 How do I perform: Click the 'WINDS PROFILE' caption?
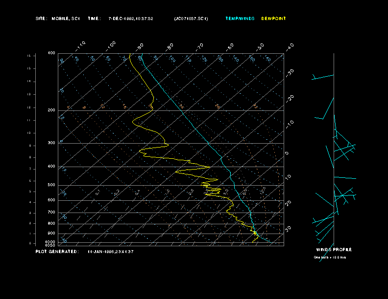(334, 250)
